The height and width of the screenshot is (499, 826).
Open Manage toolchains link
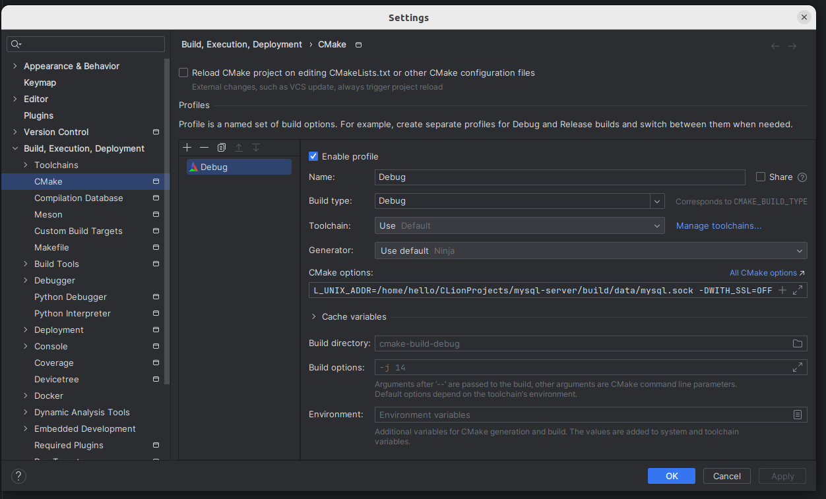tap(718, 225)
